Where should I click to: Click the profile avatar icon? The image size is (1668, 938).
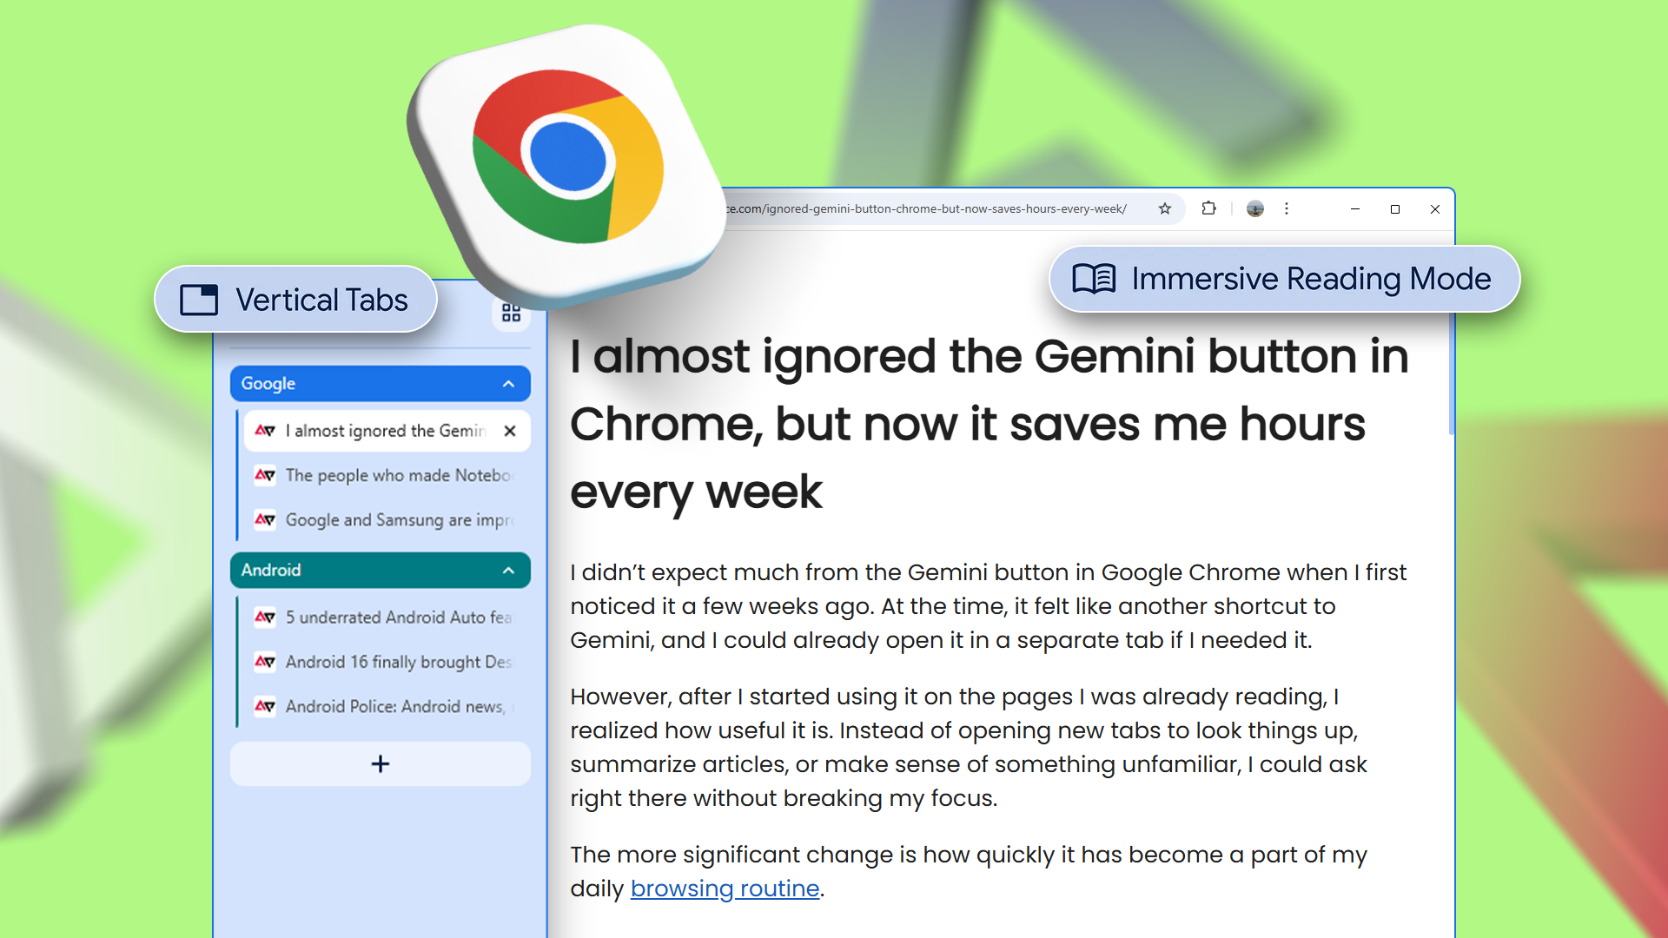click(x=1254, y=208)
